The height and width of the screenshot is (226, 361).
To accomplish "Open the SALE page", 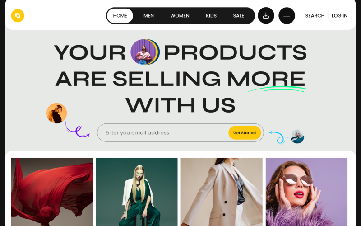I will click(x=239, y=16).
